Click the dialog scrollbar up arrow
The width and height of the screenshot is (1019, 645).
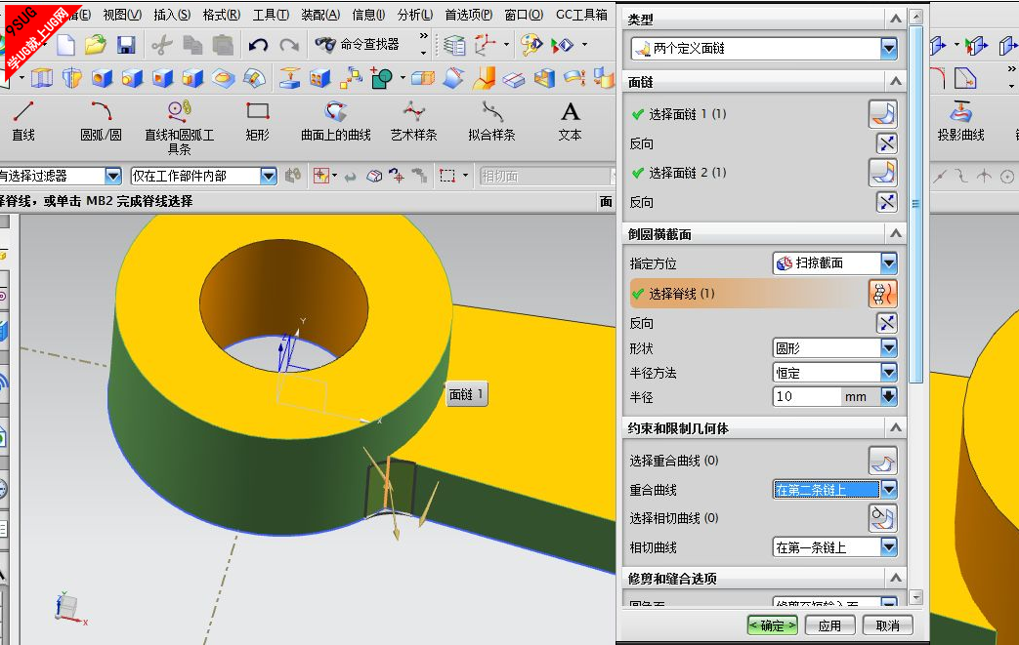(x=915, y=17)
